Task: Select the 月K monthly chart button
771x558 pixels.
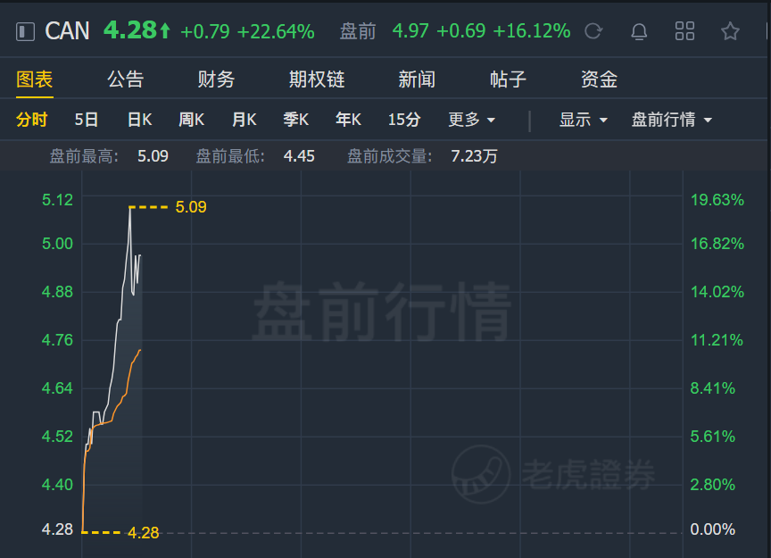Action: [x=244, y=120]
